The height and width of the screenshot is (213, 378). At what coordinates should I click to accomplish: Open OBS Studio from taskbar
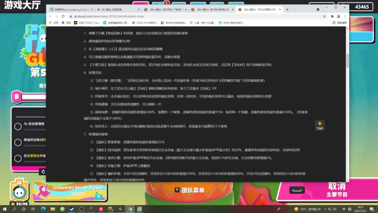coord(81,209)
